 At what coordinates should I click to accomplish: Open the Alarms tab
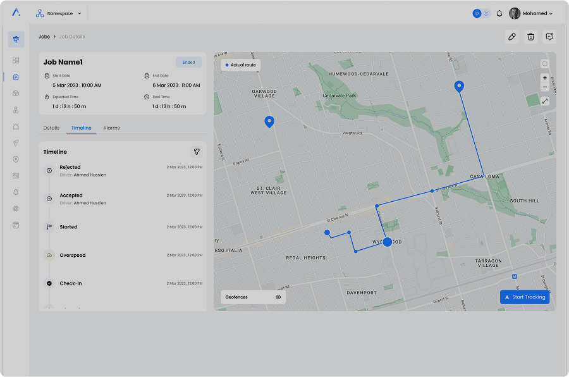(111, 128)
